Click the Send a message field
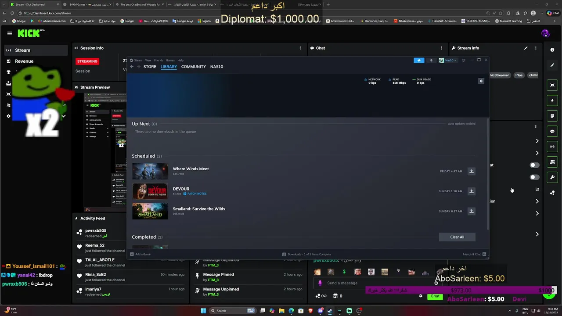Image resolution: width=562 pixels, height=316 pixels. pyautogui.click(x=378, y=283)
